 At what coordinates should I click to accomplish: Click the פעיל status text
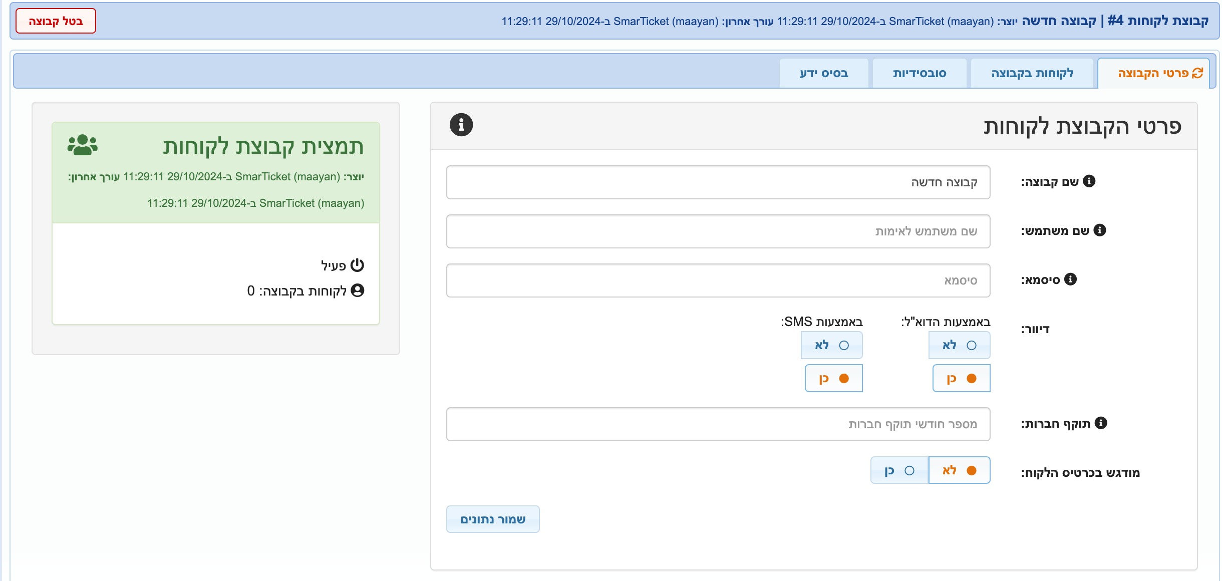(334, 265)
